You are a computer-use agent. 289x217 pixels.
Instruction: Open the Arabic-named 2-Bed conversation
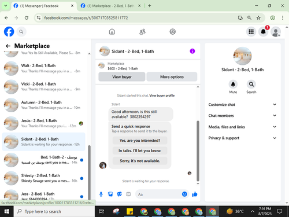[43, 160]
